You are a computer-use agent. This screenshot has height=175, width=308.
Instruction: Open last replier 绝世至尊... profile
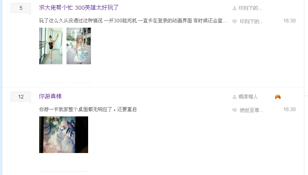[251, 110]
